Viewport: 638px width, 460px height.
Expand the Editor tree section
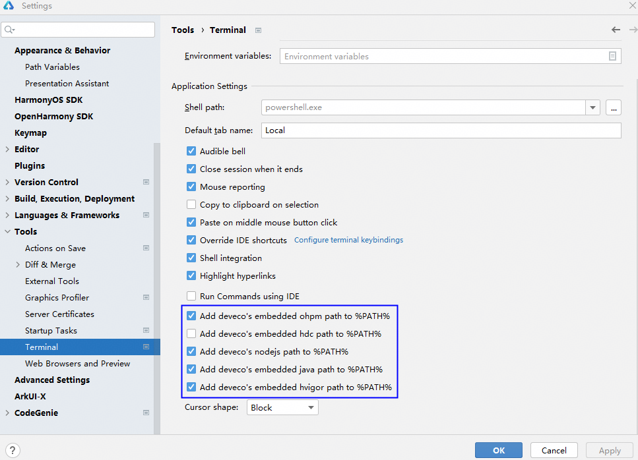point(7,150)
